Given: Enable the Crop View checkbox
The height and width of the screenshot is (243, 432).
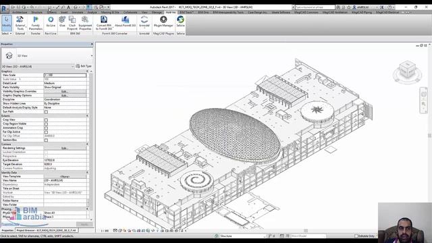Looking at the screenshot, I should (46, 120).
